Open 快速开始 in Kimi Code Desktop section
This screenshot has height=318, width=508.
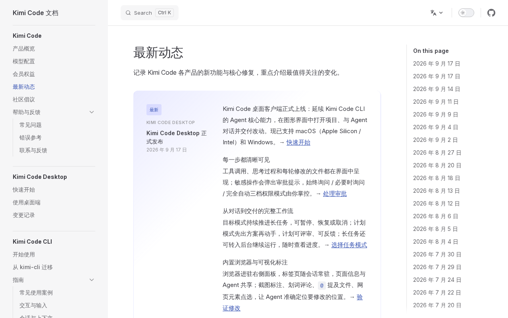pyautogui.click(x=24, y=190)
